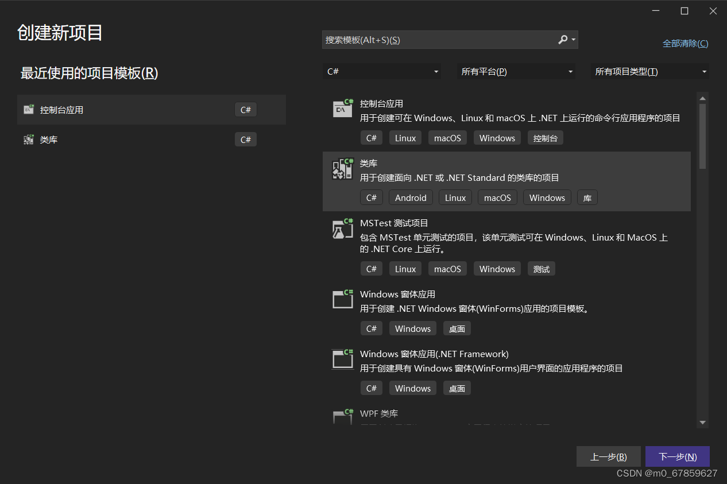Screen dimensions: 727x484
Task: Open the 所有项目类型 dropdown
Action: click(x=649, y=71)
